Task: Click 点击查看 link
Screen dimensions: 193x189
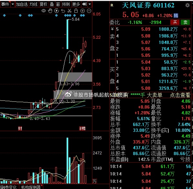Action: point(180,95)
